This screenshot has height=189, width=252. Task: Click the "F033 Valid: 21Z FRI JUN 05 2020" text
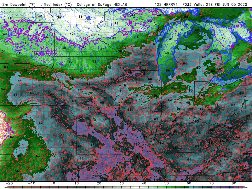[x=215, y=4]
